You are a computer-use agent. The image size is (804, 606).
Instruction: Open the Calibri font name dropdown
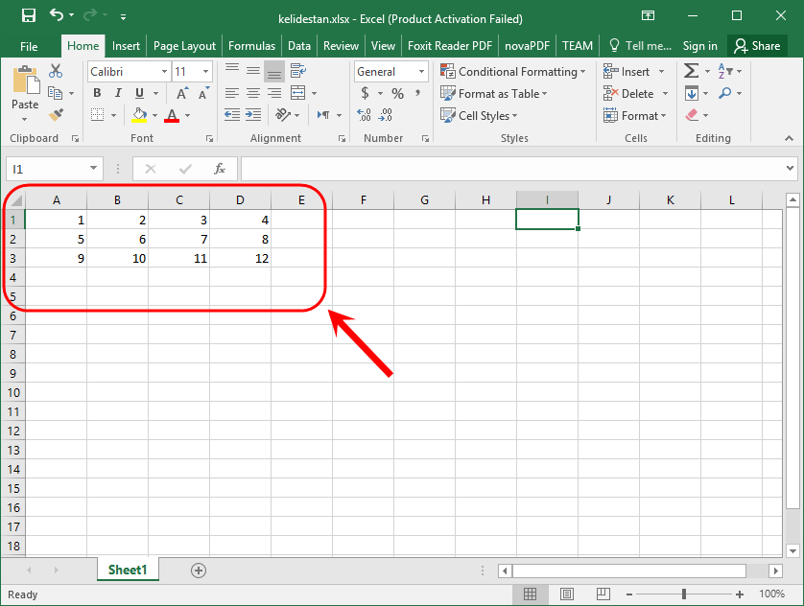point(164,72)
